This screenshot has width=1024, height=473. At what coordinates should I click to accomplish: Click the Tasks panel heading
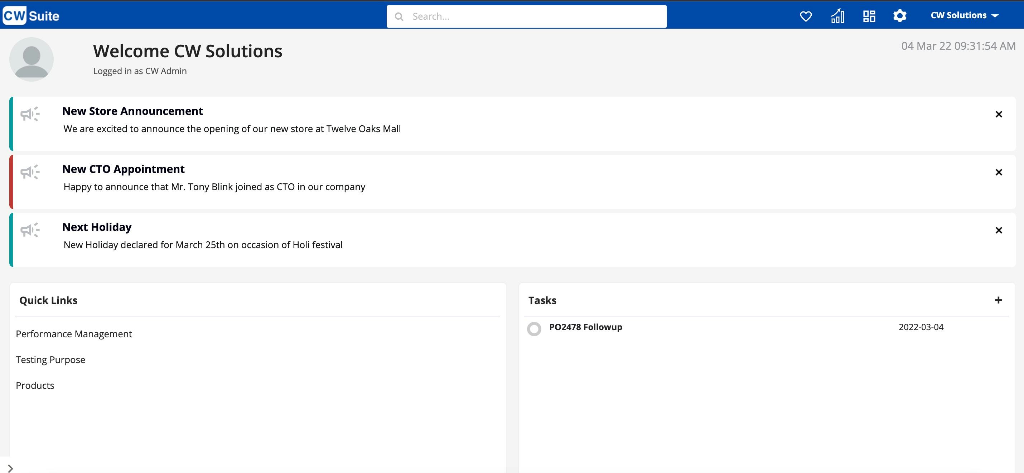(542, 300)
